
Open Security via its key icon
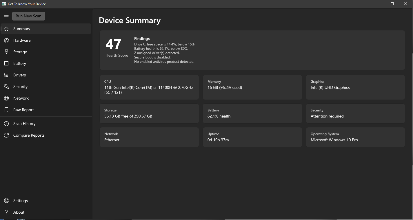[x=6, y=87]
